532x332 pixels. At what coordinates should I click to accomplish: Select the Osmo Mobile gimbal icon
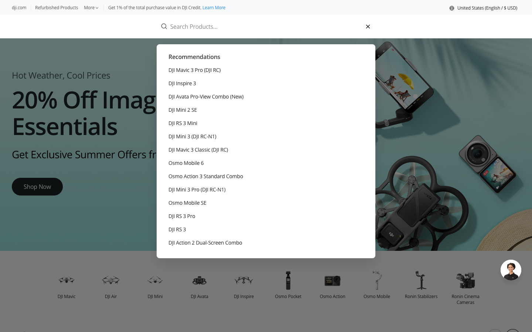377,280
